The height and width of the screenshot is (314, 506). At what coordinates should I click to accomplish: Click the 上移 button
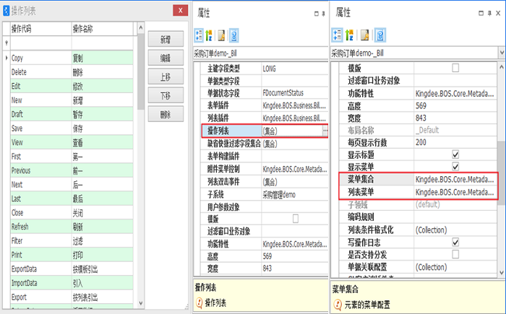point(166,77)
